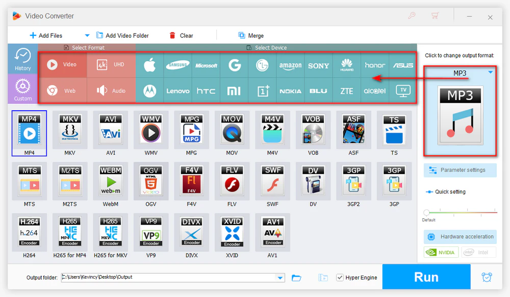Clear the file list
Viewport: 510px width, 297px height.
tap(182, 35)
